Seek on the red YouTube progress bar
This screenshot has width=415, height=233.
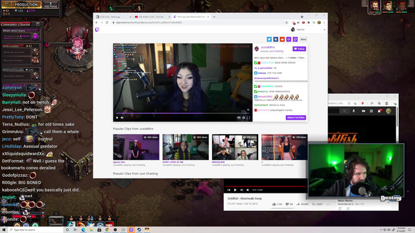(266, 186)
